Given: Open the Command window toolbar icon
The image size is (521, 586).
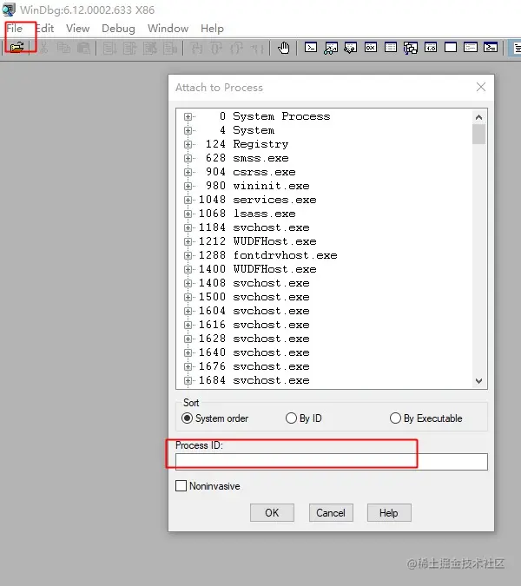Looking at the screenshot, I should (311, 48).
